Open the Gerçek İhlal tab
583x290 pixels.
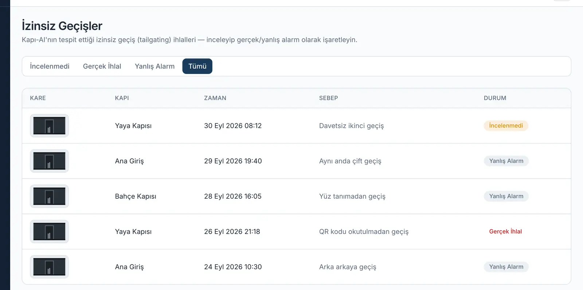102,66
